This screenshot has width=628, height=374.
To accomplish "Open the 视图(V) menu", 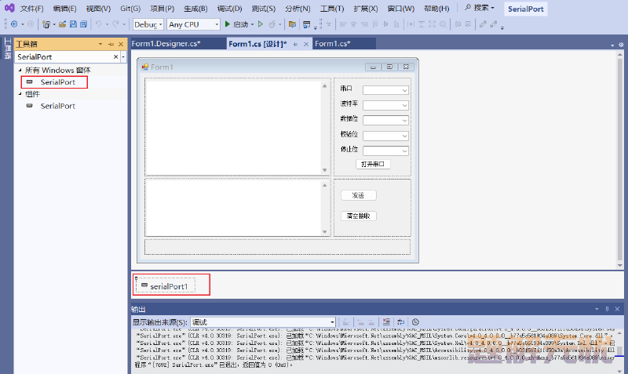I will point(98,9).
